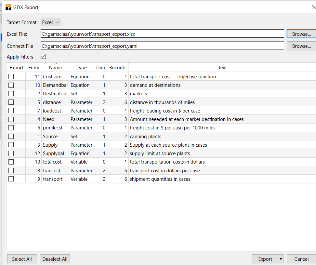Click the Connect File path field

click(162, 46)
